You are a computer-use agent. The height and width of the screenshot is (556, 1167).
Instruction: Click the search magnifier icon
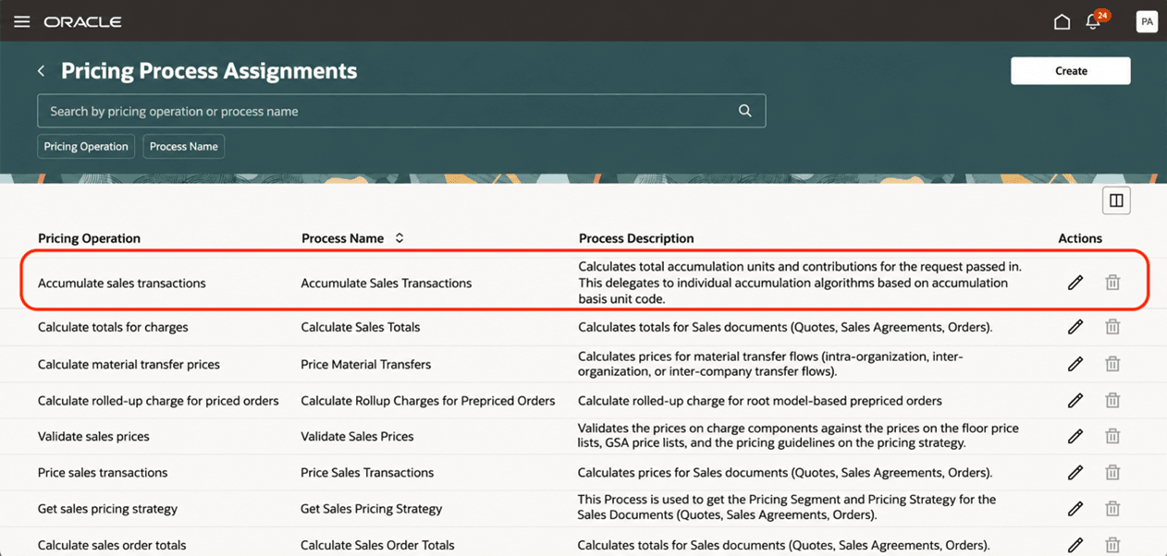tap(744, 111)
